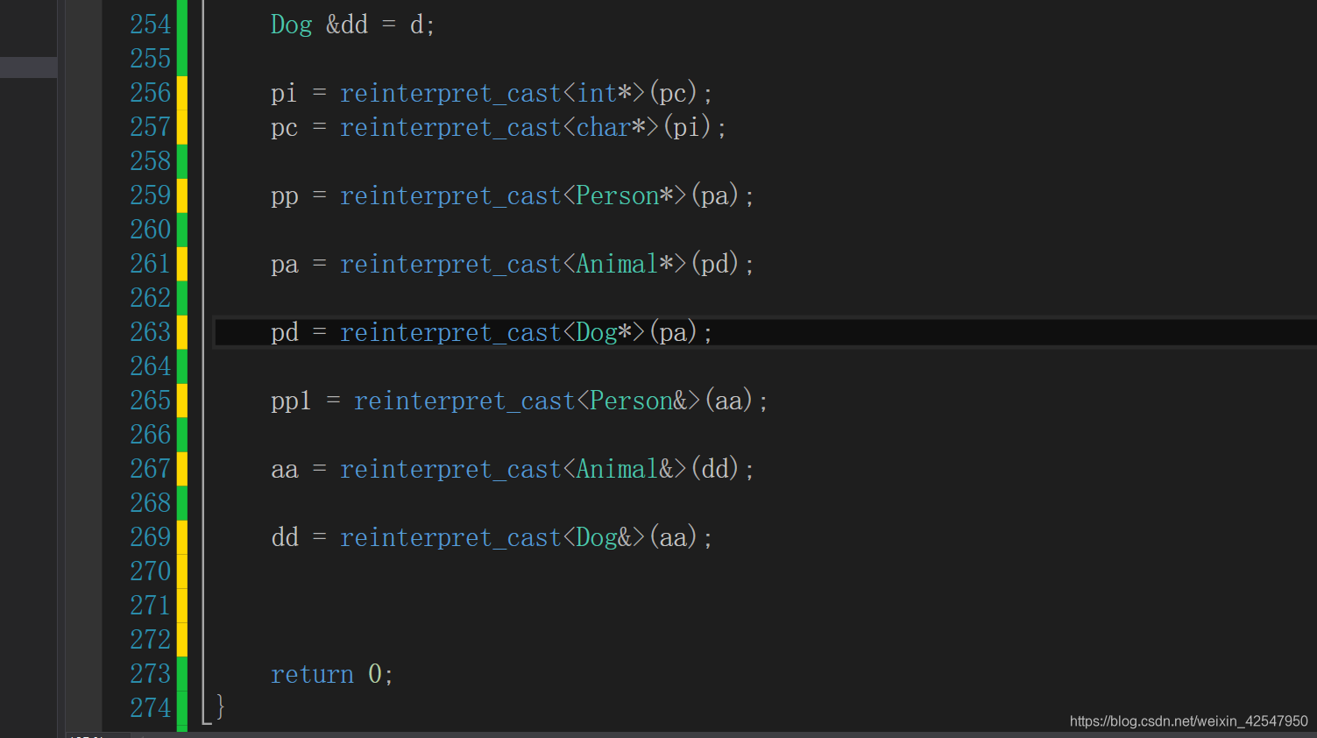This screenshot has width=1317, height=738.
Task: Click line number 255
Action: click(x=150, y=59)
